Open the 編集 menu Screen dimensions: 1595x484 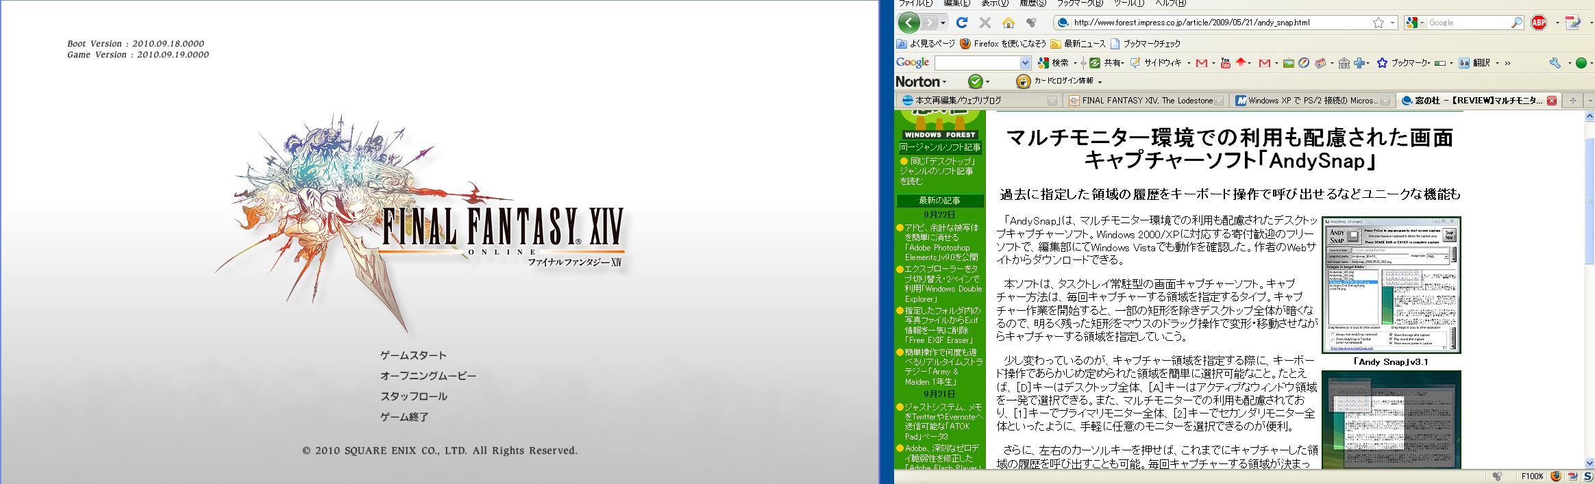(x=956, y=3)
